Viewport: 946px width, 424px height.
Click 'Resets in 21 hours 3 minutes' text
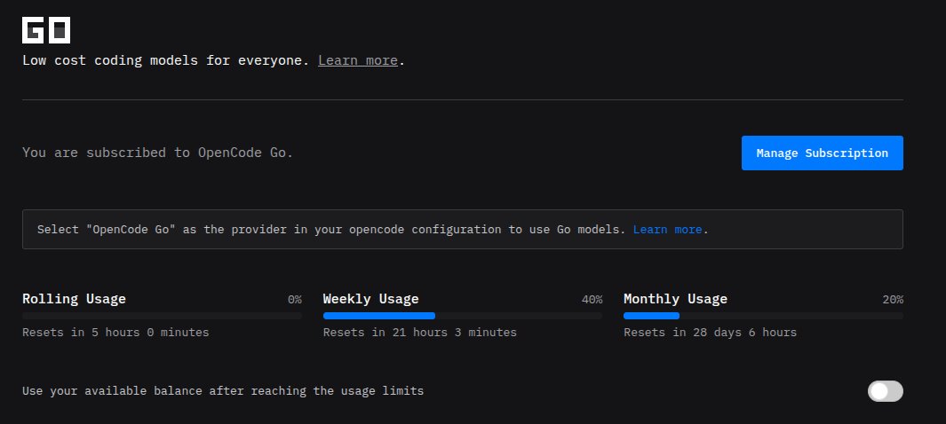pyautogui.click(x=420, y=333)
